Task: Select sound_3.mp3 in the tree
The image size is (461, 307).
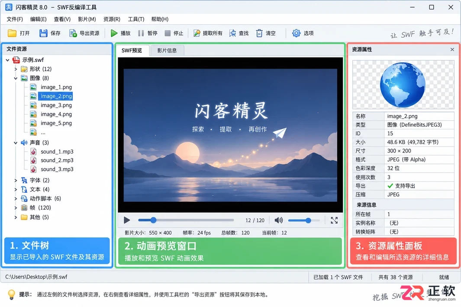Action: tap(57, 169)
